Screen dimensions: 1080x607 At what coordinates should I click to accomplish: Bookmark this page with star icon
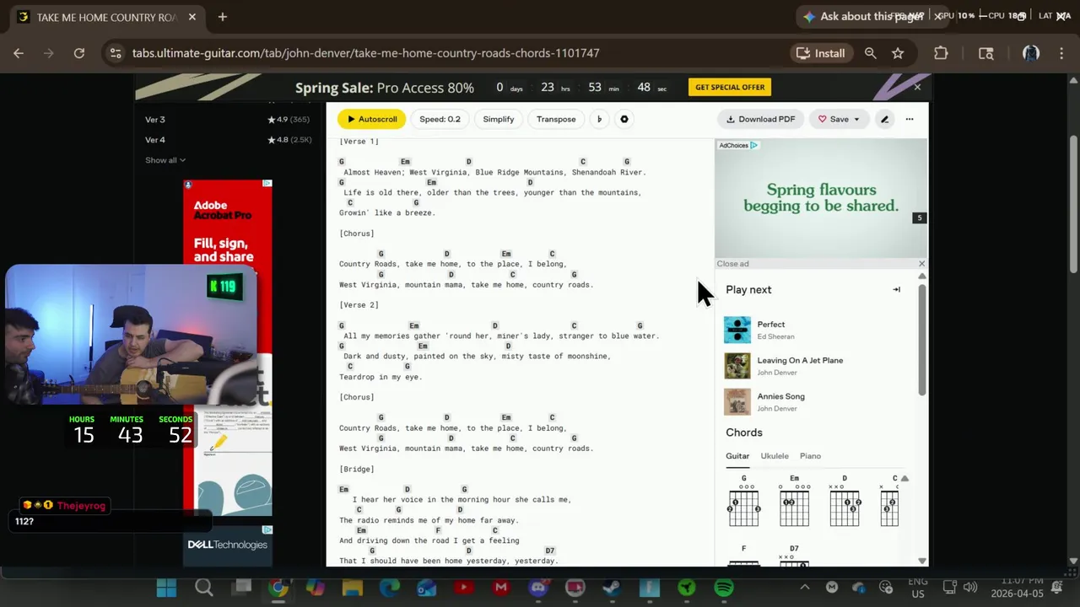[898, 53]
